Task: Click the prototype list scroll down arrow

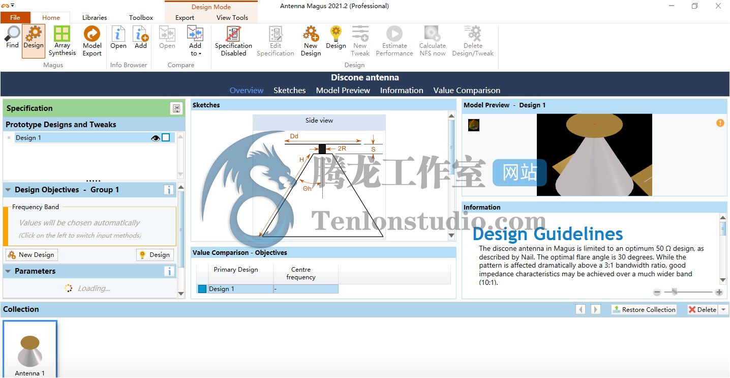Action: coord(180,175)
